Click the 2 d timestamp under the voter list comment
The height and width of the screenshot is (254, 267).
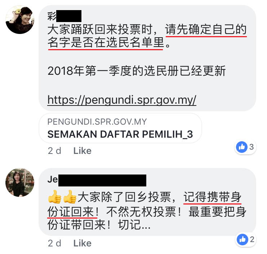[x=54, y=151]
